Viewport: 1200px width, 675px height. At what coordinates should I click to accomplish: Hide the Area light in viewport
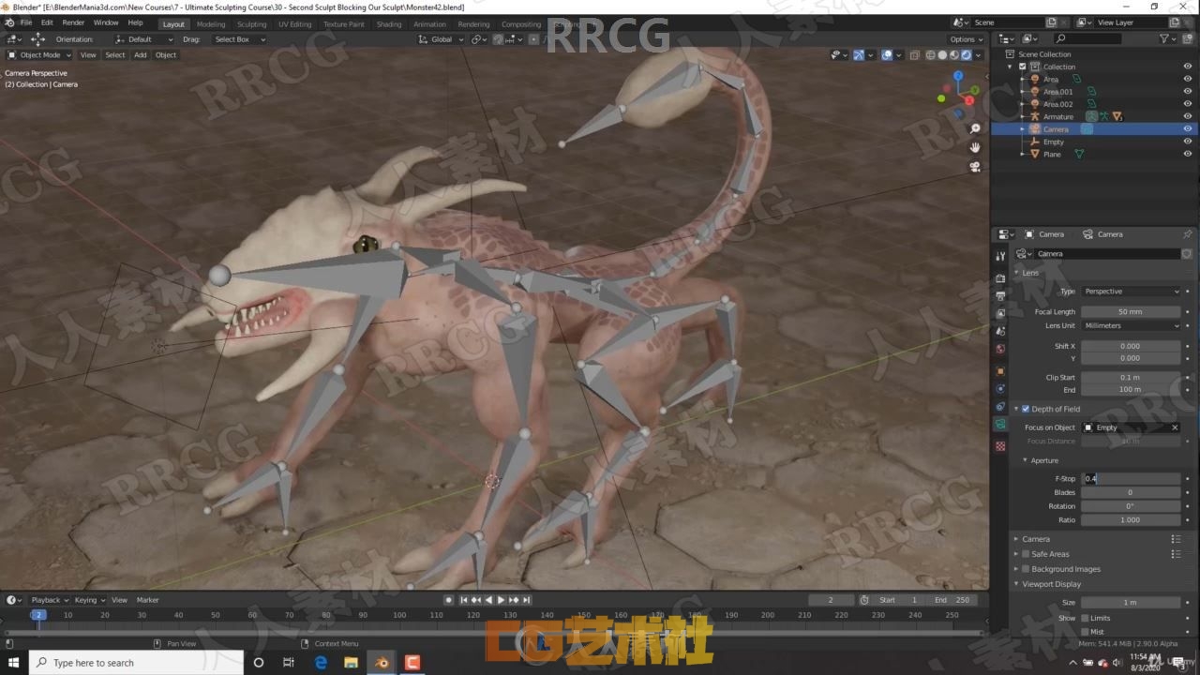1187,79
